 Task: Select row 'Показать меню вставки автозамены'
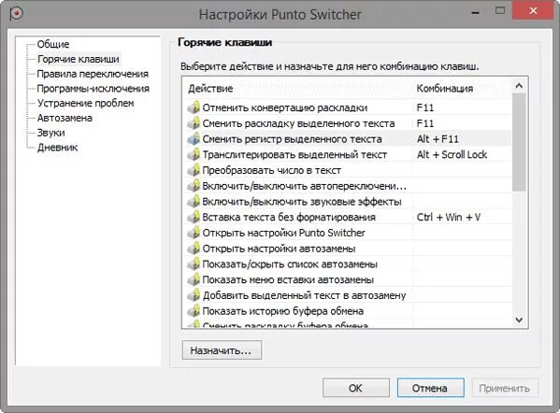coord(348,279)
